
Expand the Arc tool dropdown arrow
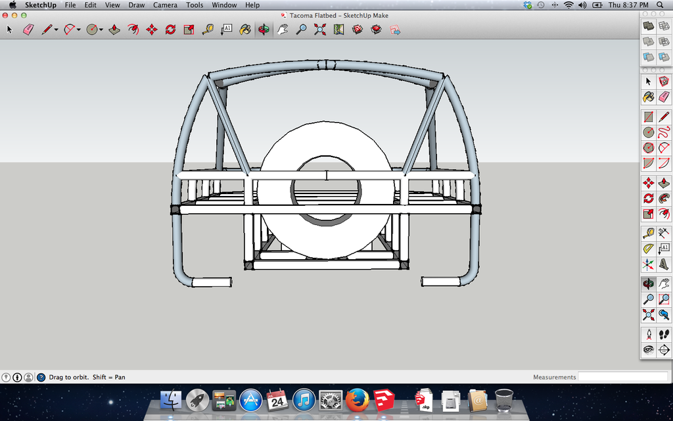tap(79, 30)
